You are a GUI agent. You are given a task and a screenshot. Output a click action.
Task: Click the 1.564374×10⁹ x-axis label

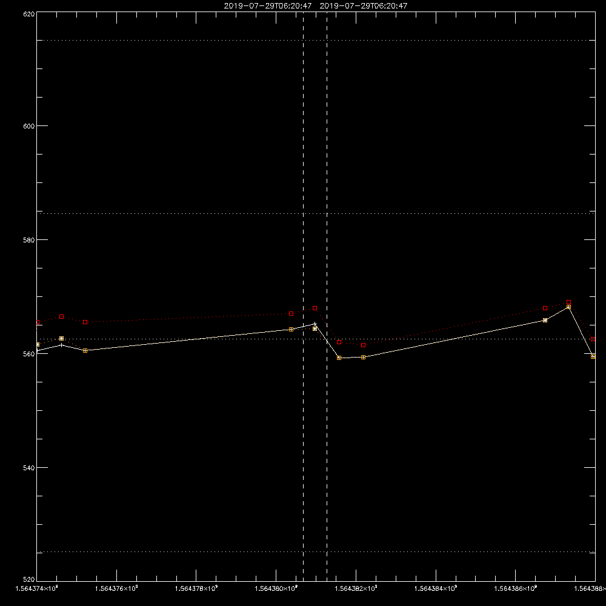37,588
